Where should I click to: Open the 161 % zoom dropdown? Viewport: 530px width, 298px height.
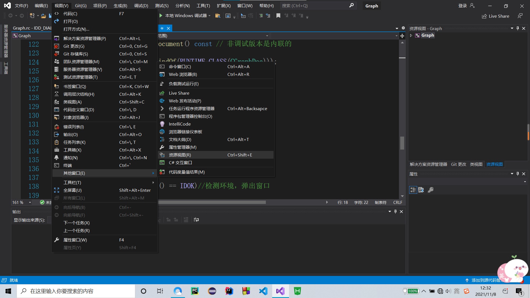pyautogui.click(x=30, y=203)
